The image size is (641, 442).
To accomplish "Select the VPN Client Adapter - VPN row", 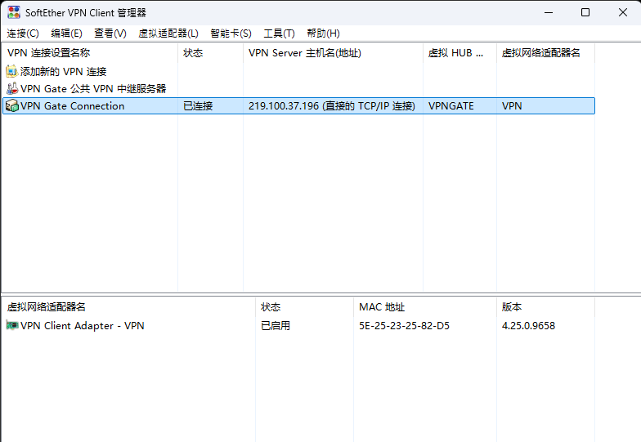I will [82, 326].
